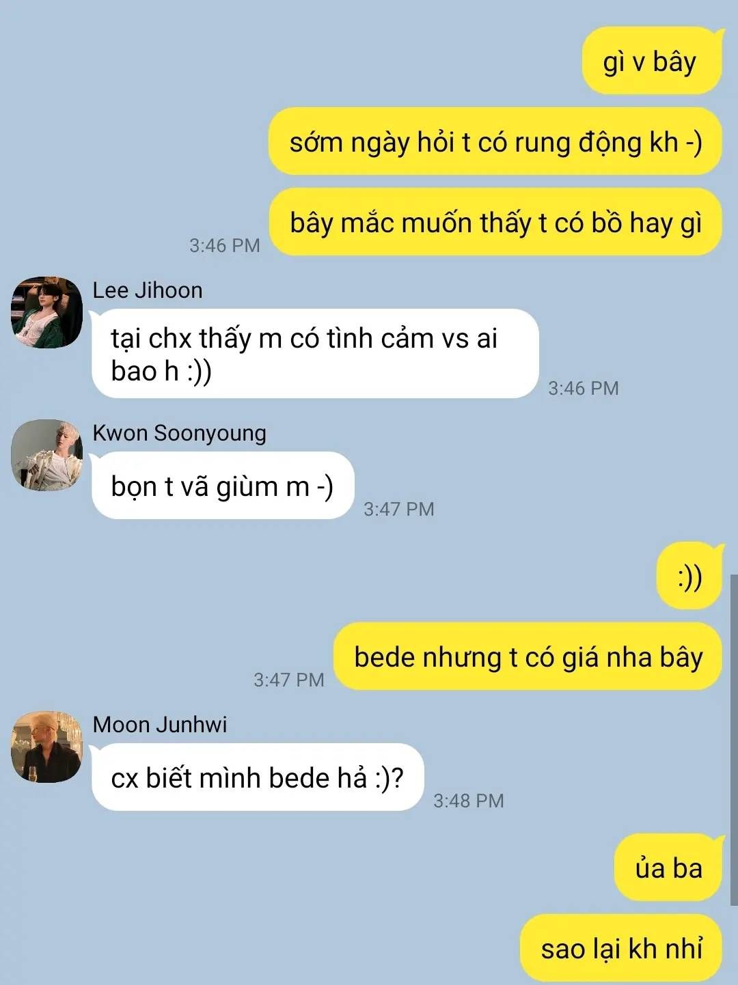Click the 3:46 PM timestamp beside Jihoon's message
738x985 pixels.
[x=584, y=388]
